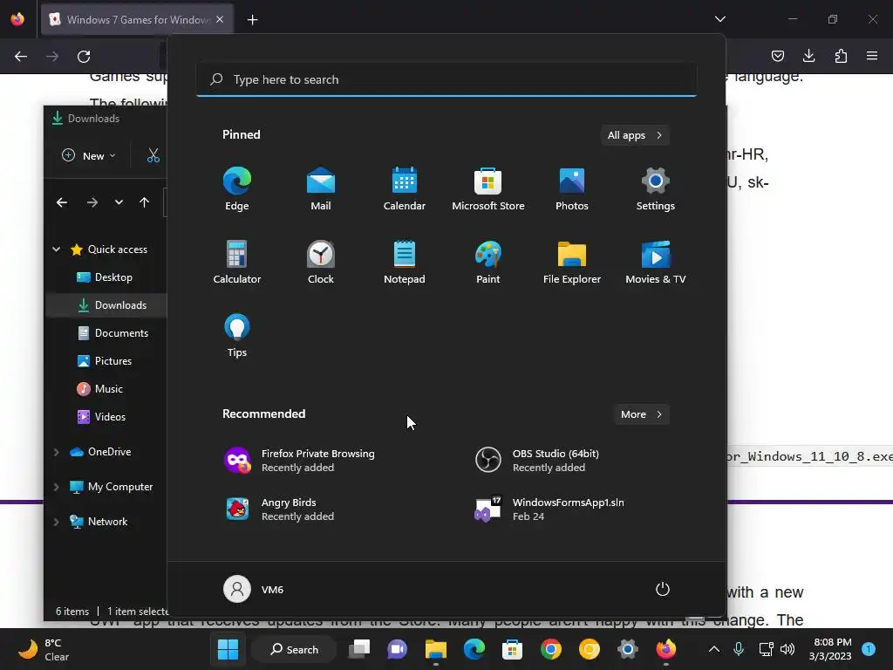The width and height of the screenshot is (893, 670).
Task: Show More recommended items
Action: 641,414
